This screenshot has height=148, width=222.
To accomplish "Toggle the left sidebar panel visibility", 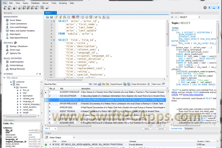I will click(210, 8).
